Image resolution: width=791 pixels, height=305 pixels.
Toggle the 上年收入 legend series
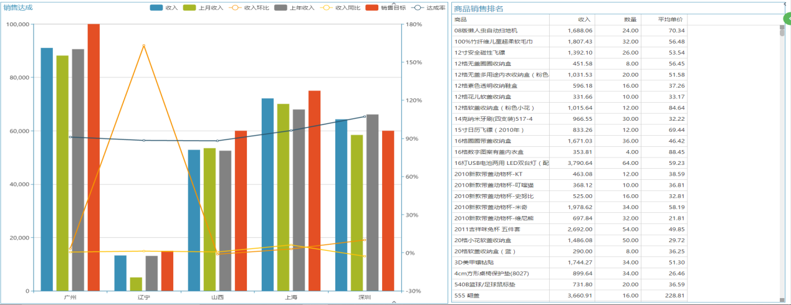[294, 7]
